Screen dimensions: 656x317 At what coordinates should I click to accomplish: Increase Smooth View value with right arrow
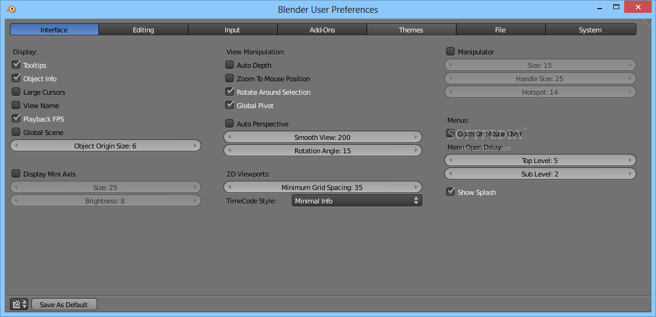click(x=416, y=137)
